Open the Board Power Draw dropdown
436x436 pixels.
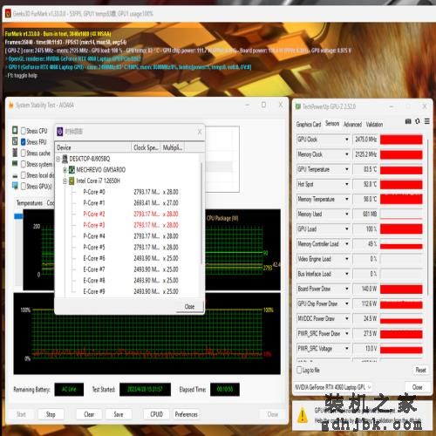[347, 289]
